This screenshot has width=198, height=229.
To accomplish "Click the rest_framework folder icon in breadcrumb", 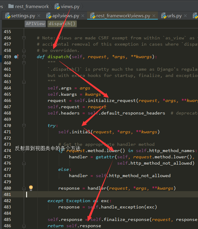I will point(11,6).
